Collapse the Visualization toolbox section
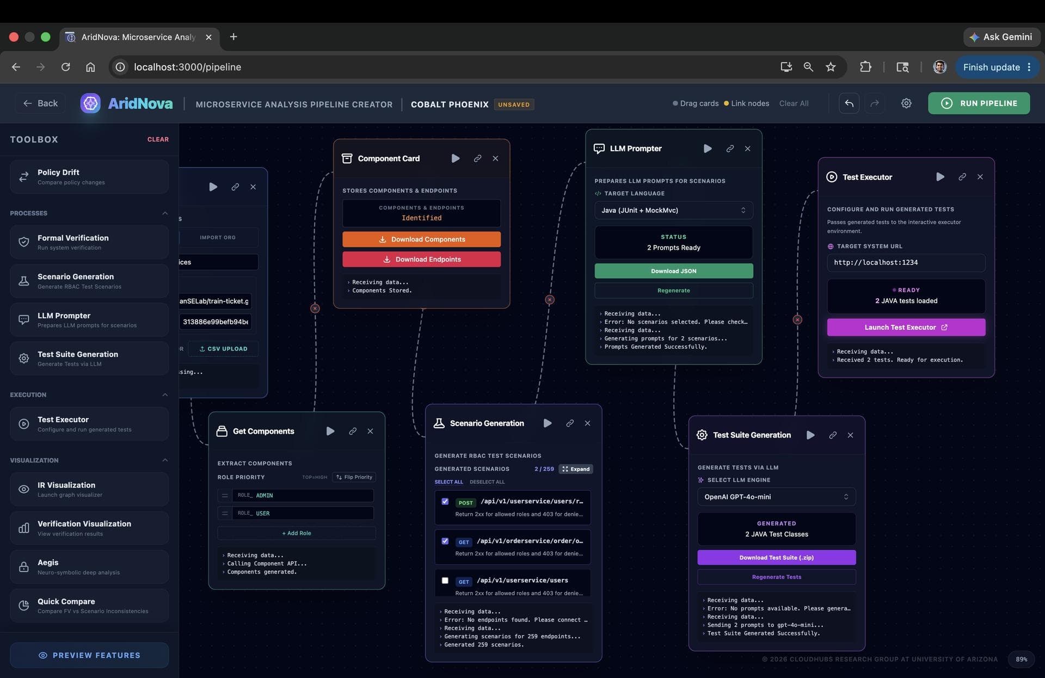 coord(165,460)
